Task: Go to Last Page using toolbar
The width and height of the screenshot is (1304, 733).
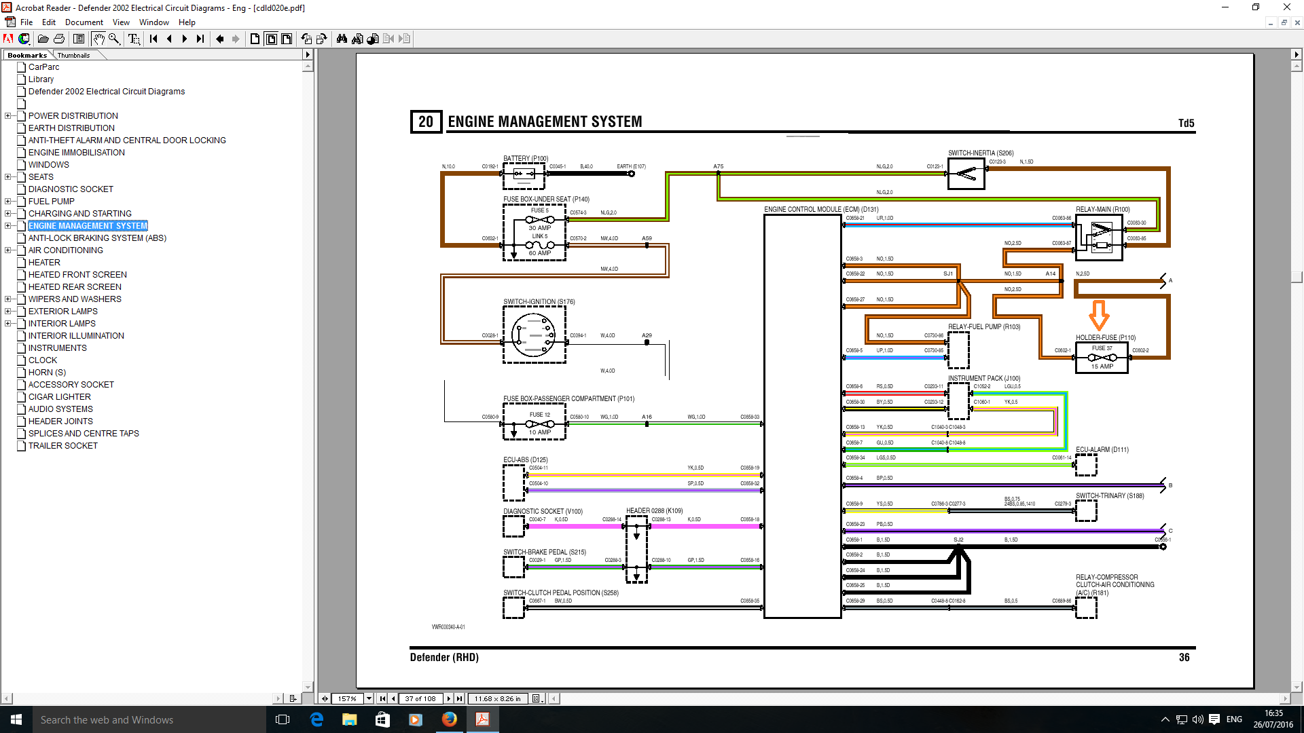Action: 200,39
